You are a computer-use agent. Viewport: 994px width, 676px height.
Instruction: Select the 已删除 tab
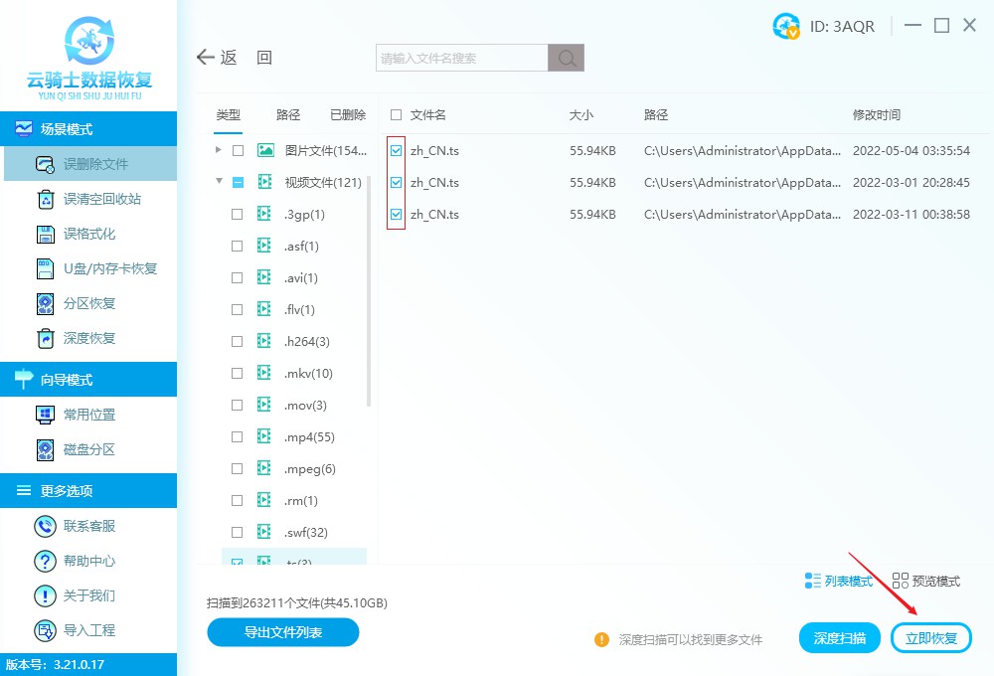click(x=348, y=114)
